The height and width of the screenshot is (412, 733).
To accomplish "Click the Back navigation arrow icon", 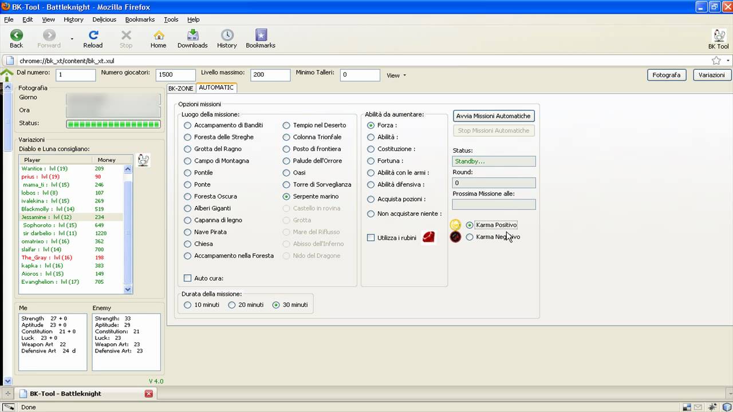I will pos(17,35).
